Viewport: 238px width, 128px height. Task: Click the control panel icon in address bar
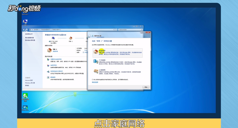pyautogui.click(x=30, y=30)
